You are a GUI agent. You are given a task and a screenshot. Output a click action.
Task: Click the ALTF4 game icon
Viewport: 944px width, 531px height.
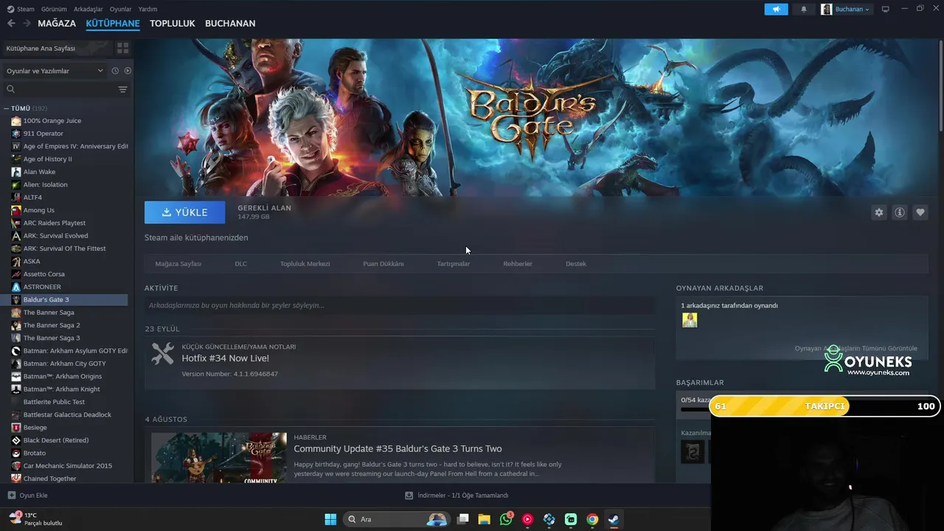click(x=16, y=198)
